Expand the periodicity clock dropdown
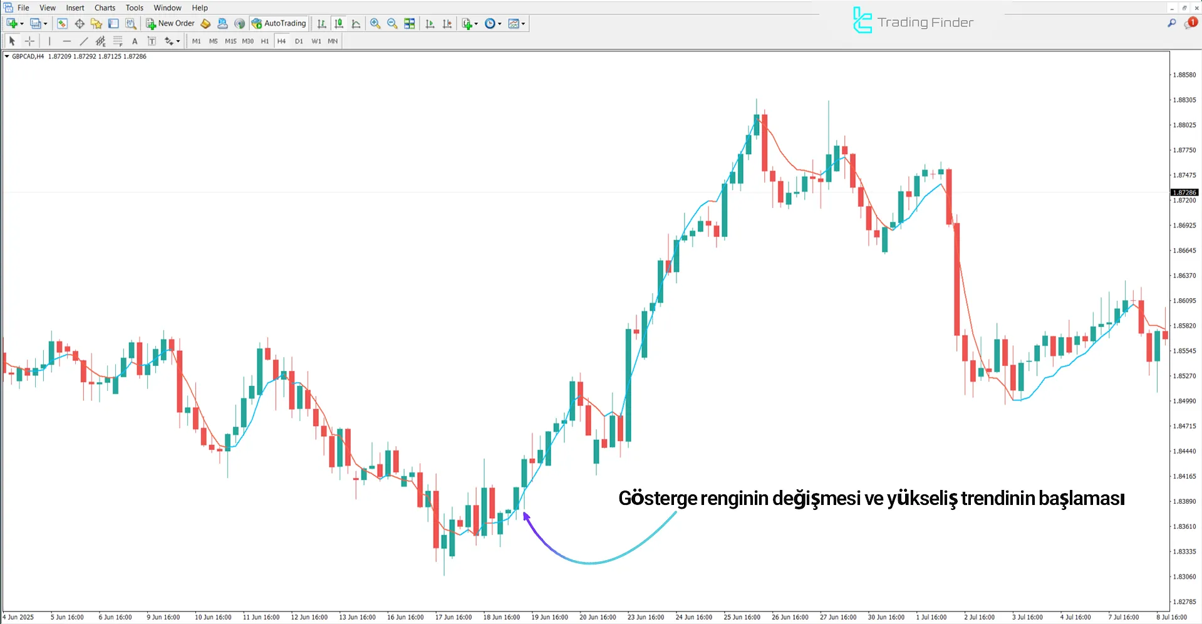The width and height of the screenshot is (1202, 624). [499, 24]
